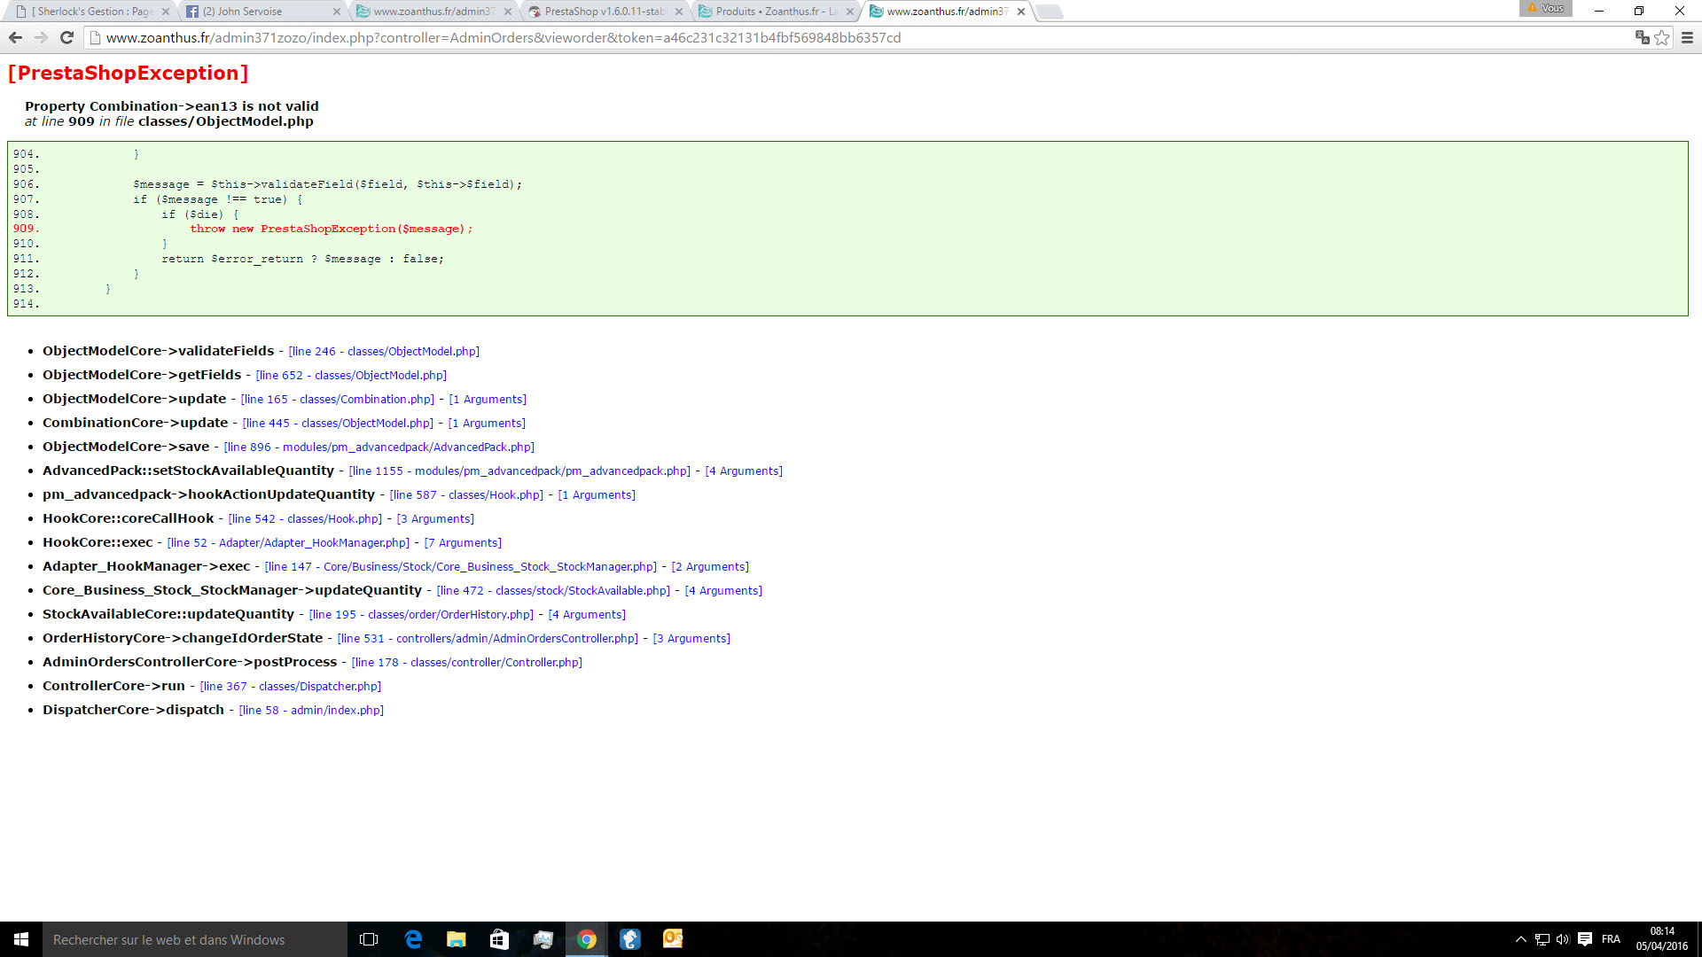Open line 367 classes/Dispatcher.php link
1702x957 pixels.
291,687
